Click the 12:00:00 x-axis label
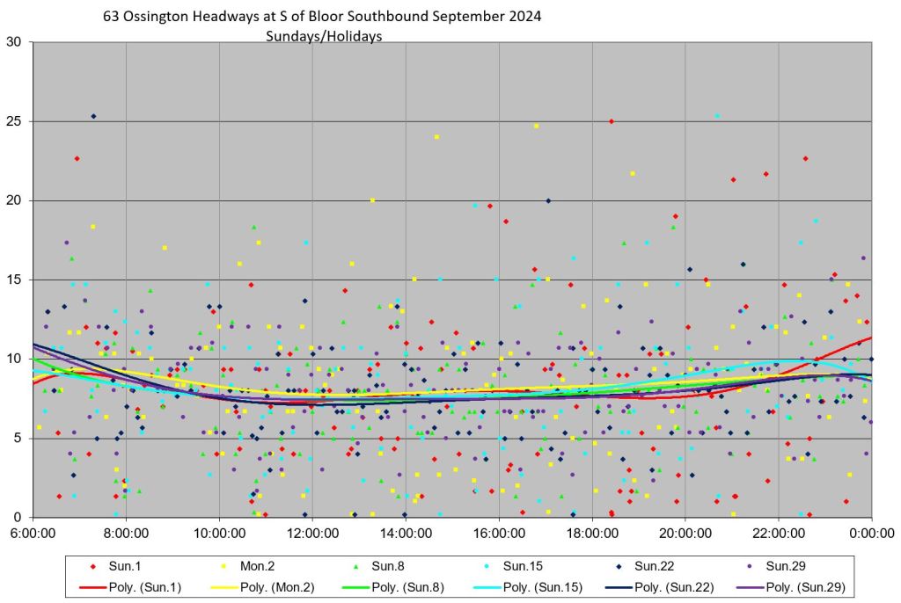The width and height of the screenshot is (901, 603). point(312,533)
